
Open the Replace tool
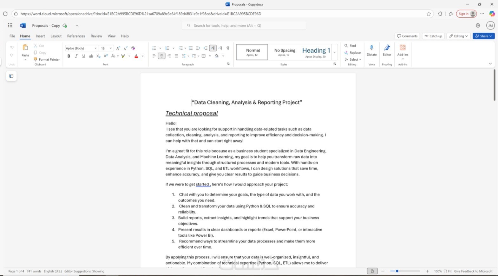point(353,53)
